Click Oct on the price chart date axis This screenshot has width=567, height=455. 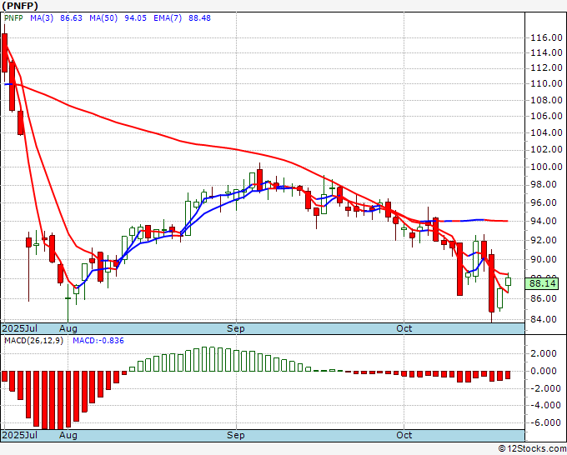(404, 328)
